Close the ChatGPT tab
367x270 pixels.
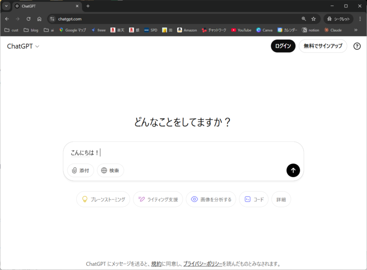point(77,6)
